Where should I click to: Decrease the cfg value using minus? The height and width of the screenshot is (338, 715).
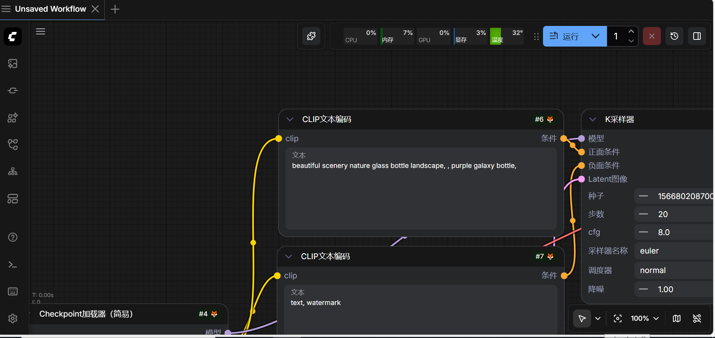644,232
